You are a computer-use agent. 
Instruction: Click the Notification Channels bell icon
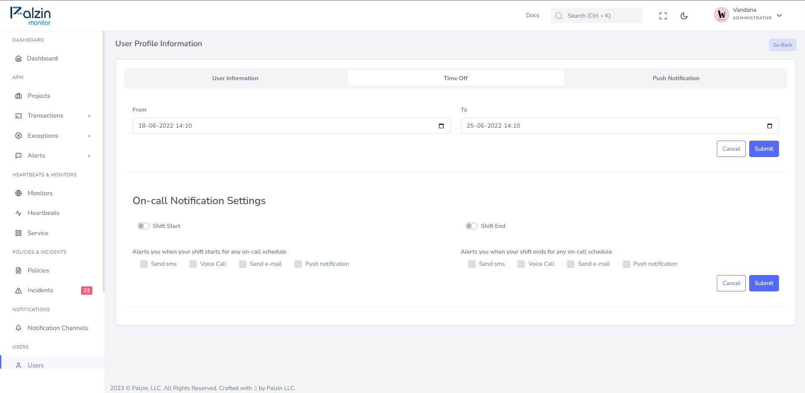[18, 328]
